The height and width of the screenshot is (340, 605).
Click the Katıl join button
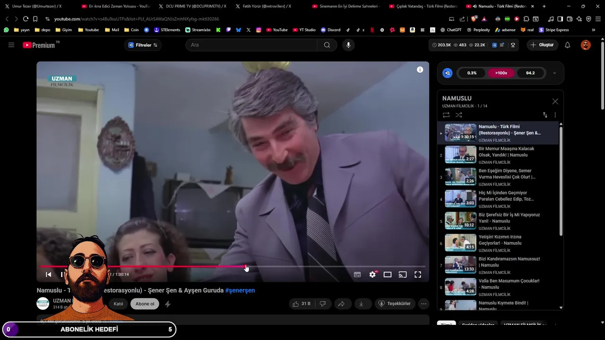(118, 304)
